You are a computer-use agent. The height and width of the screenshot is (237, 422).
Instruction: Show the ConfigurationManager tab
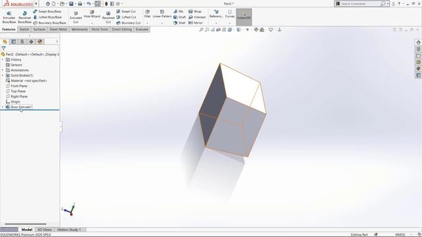(22, 41)
